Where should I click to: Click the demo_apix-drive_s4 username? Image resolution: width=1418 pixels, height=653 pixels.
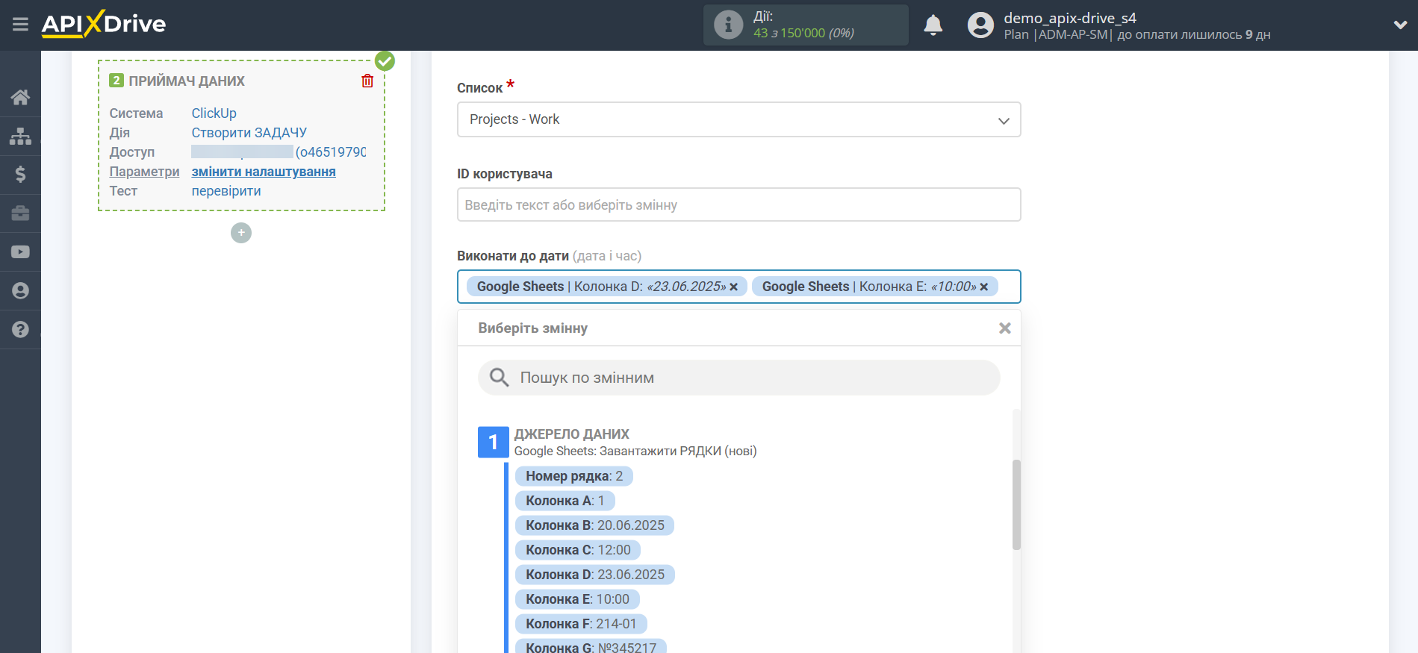1069,18
